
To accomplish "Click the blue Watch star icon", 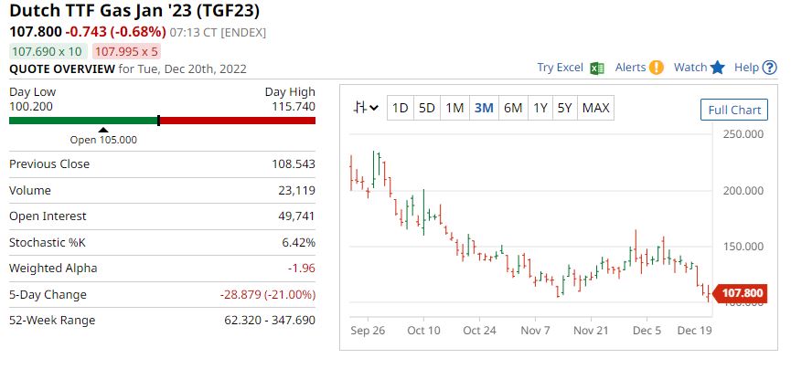I will [x=718, y=68].
